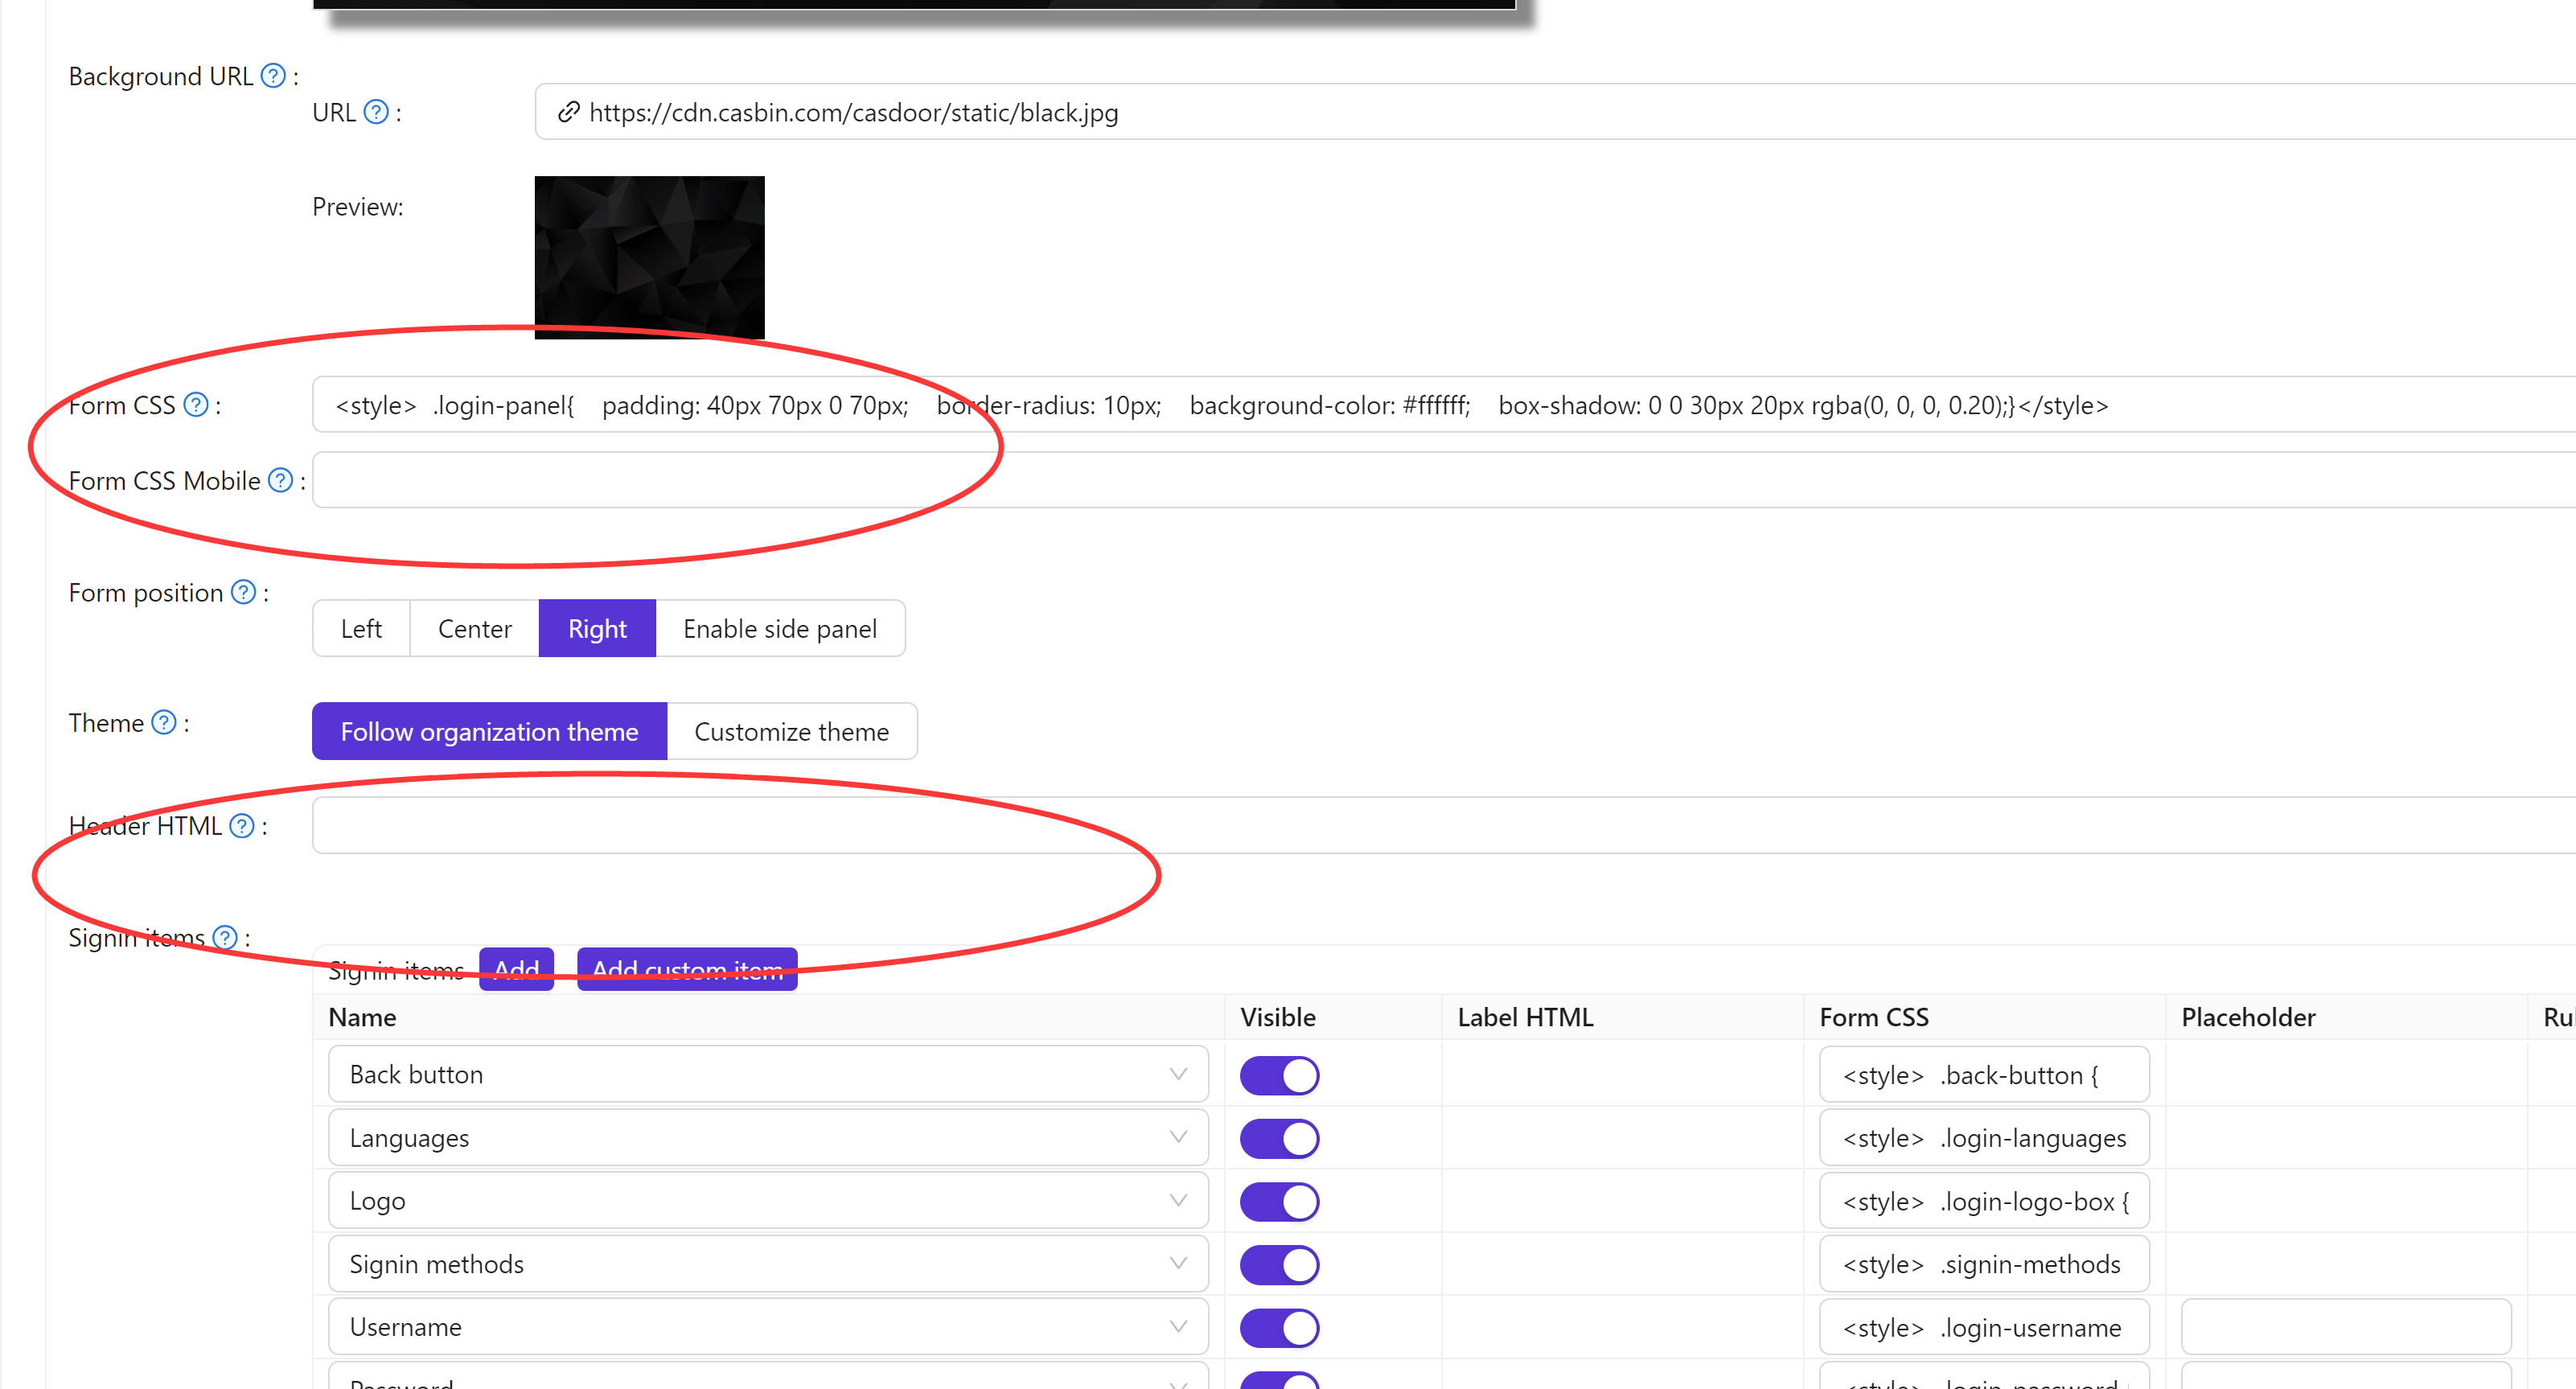Select Enable side panel option
Image resolution: width=2576 pixels, height=1389 pixels.
pyautogui.click(x=780, y=629)
